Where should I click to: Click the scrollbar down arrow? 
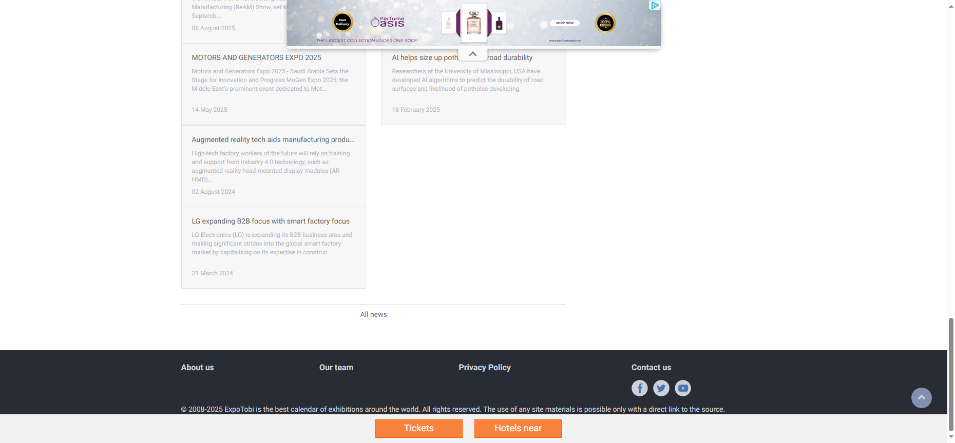pos(951,437)
